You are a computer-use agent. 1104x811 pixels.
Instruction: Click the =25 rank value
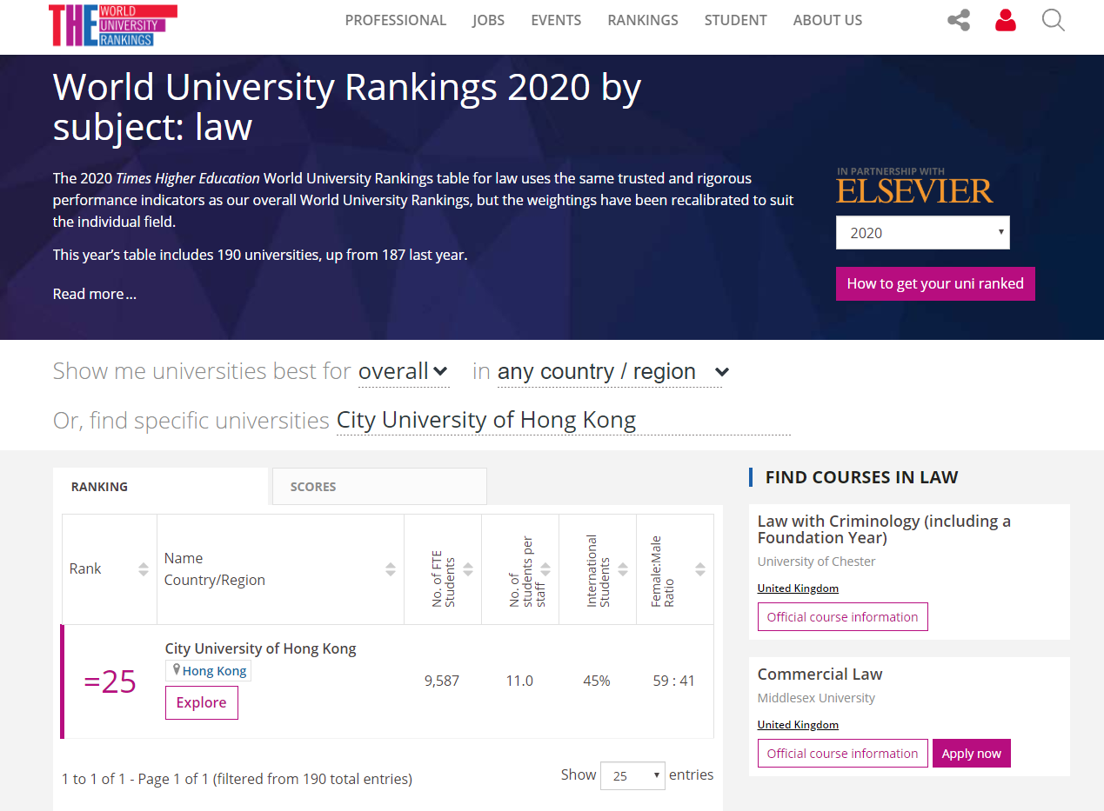click(110, 682)
